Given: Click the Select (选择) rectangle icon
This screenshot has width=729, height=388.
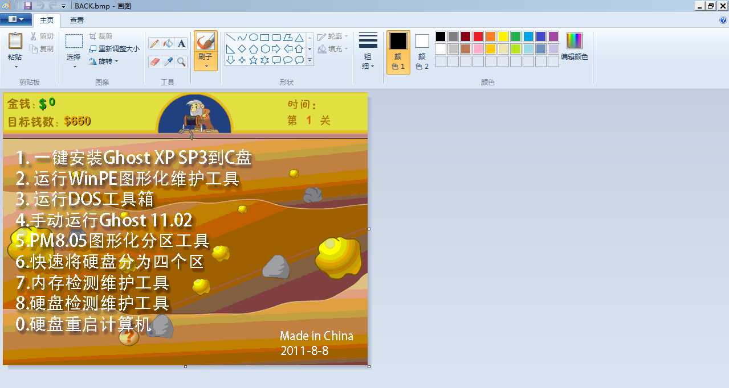Looking at the screenshot, I should pos(74,42).
